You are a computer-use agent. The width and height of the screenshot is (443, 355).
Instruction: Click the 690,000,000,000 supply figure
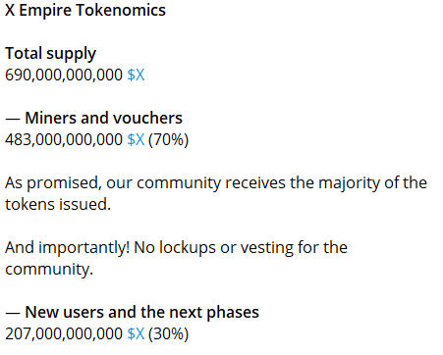(64, 76)
